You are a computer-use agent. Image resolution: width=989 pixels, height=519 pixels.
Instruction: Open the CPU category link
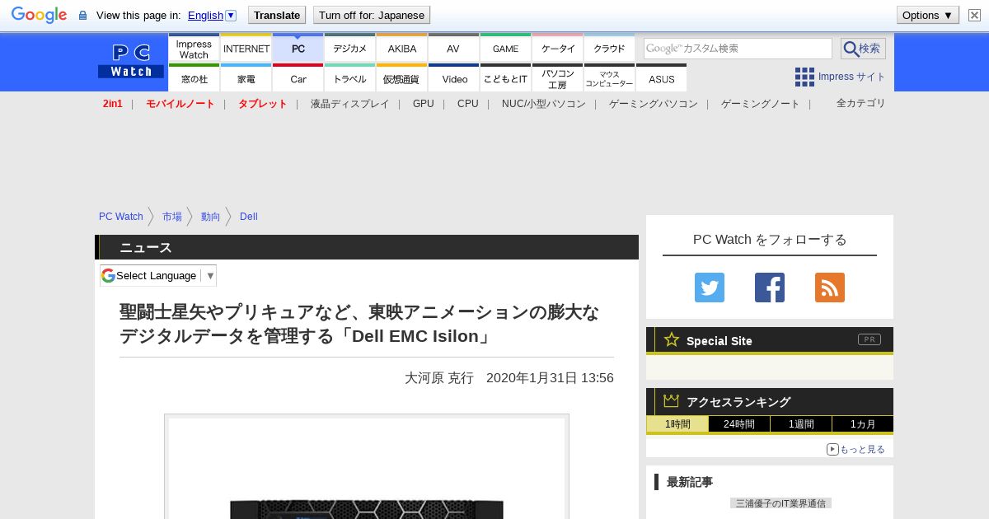(468, 104)
